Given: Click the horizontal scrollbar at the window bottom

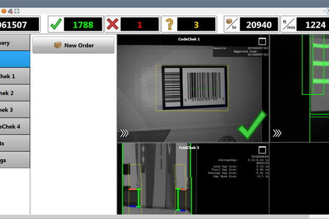Looking at the screenshot, I should [x=154, y=217].
